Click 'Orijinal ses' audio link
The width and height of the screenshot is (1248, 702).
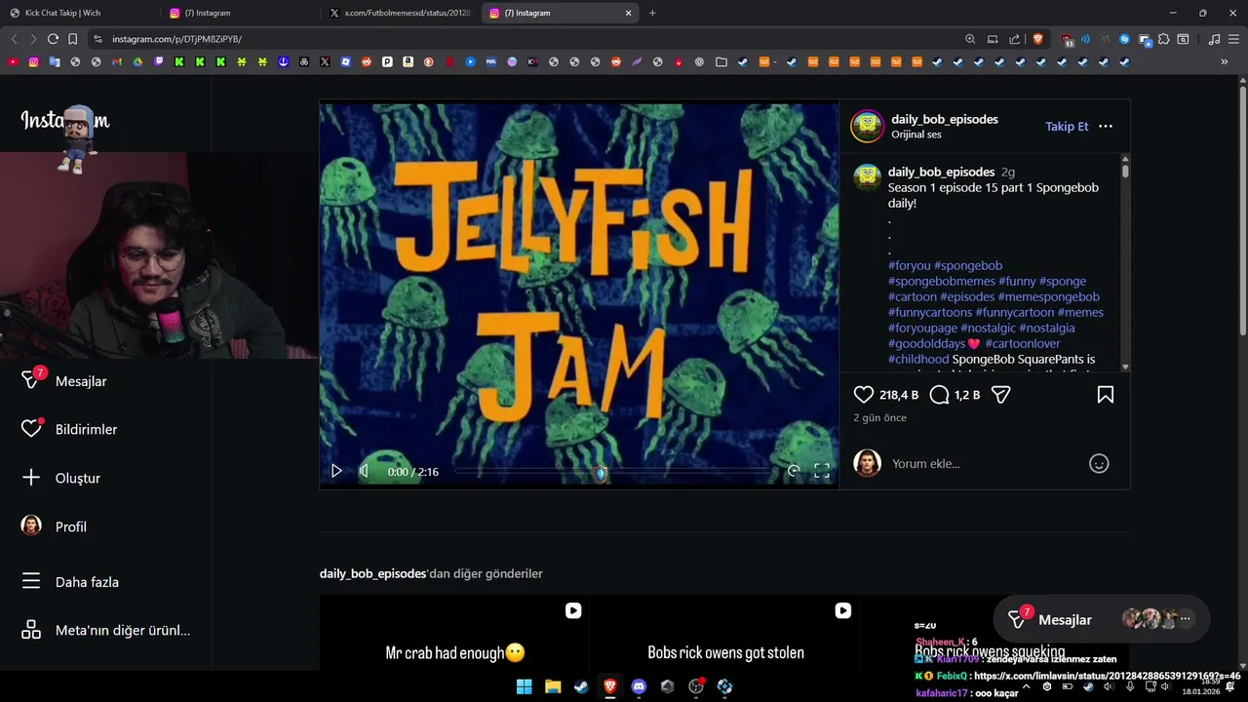916,135
